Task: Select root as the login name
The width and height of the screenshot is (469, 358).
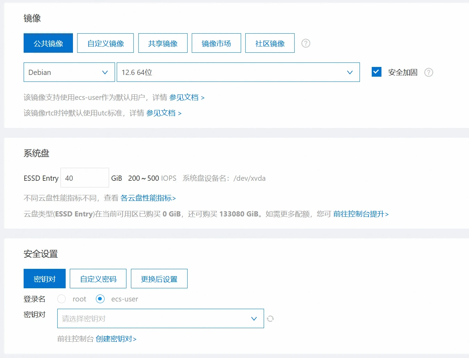Action: pos(61,299)
